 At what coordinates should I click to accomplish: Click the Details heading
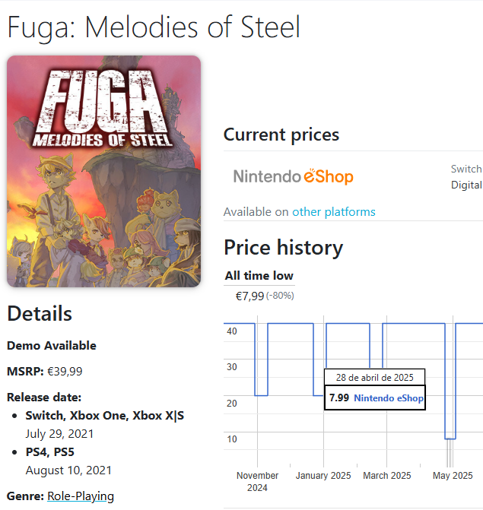pos(40,314)
